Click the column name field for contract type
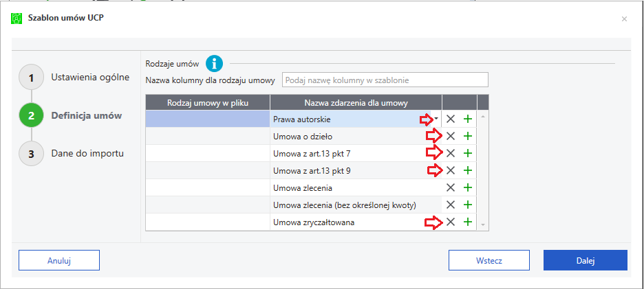 (x=385, y=80)
